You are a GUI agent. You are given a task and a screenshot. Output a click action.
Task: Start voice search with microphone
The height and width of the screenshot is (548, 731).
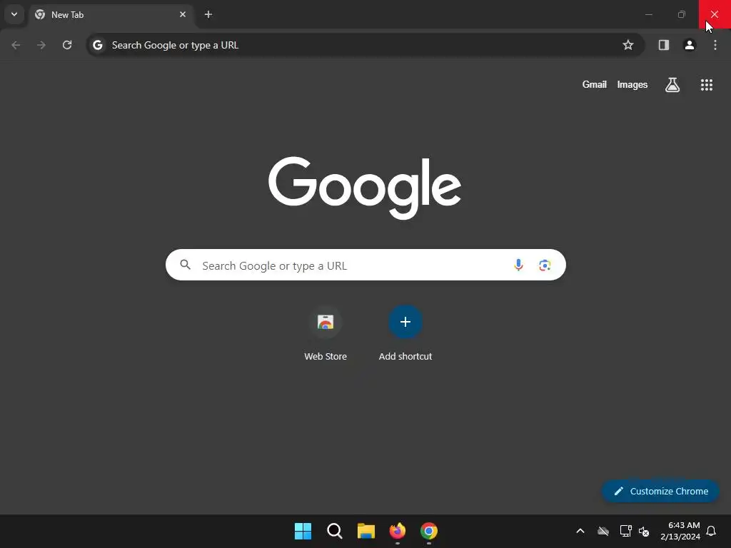pos(518,265)
